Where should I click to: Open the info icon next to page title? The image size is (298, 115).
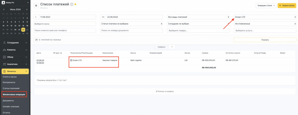[72, 4]
